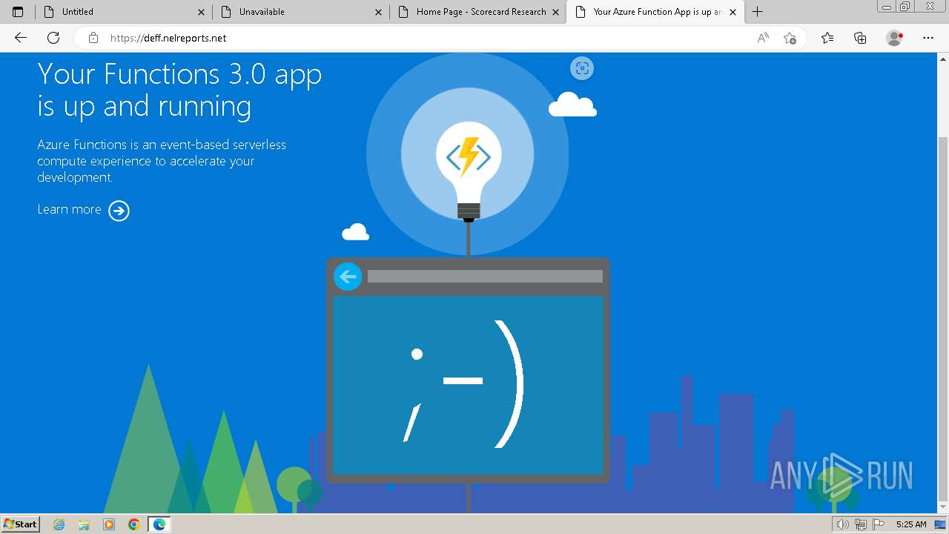Open the Tab actions menu icon

(18, 12)
